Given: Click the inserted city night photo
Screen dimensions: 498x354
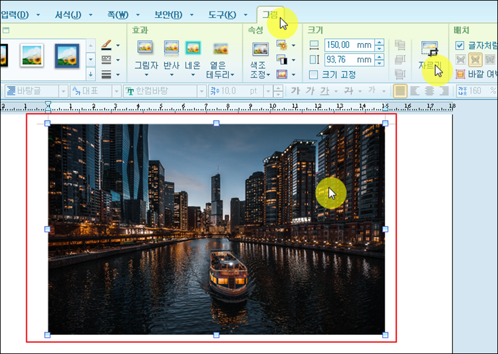Looking at the screenshot, I should pyautogui.click(x=216, y=229).
